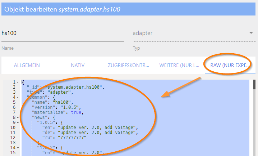Open the ALLGEMEIN tab

27,65
